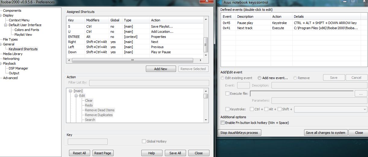Click the Reset All button
Screen dimensions: 368x157
point(79,153)
